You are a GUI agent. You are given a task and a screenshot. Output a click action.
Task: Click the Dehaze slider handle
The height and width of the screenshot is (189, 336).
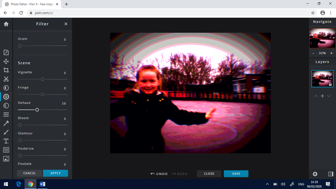pos(37,110)
